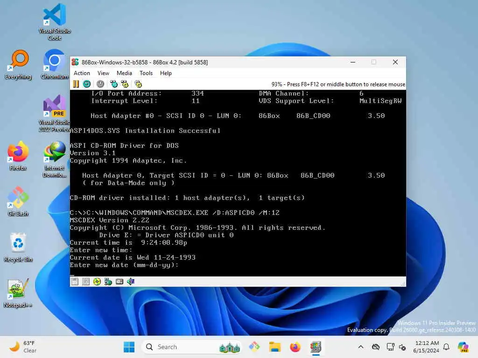
Task: Send Ctrl+Alt+Esc with the toolbar icon
Action: (125, 84)
